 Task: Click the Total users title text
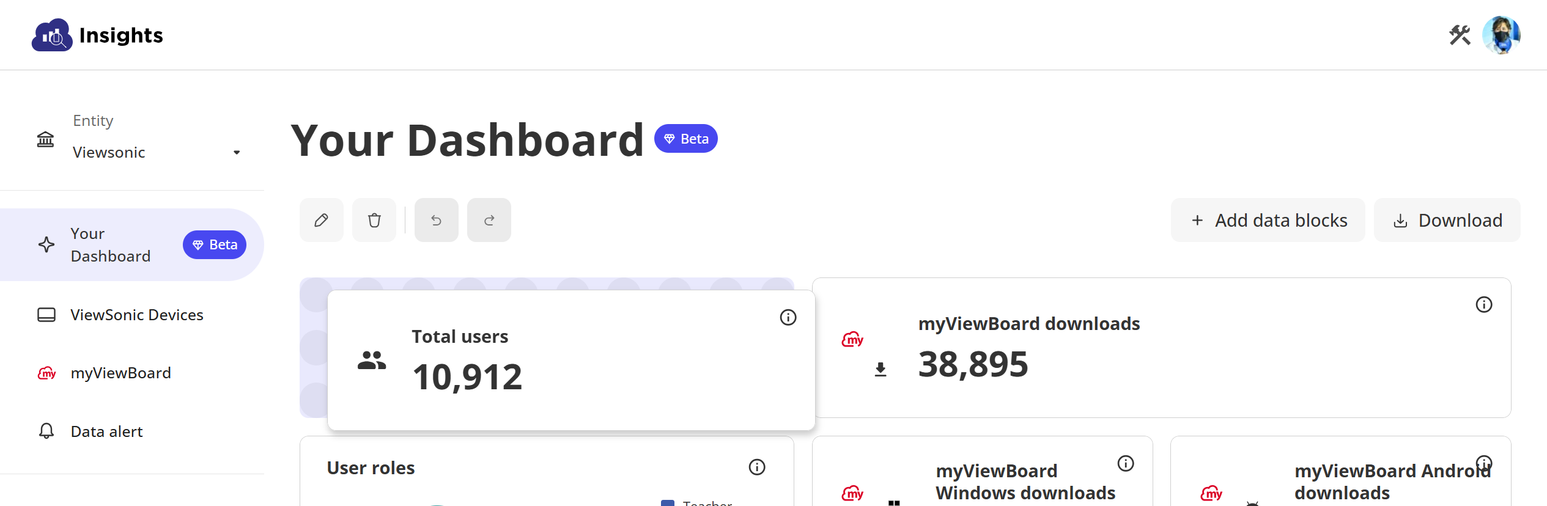point(460,336)
